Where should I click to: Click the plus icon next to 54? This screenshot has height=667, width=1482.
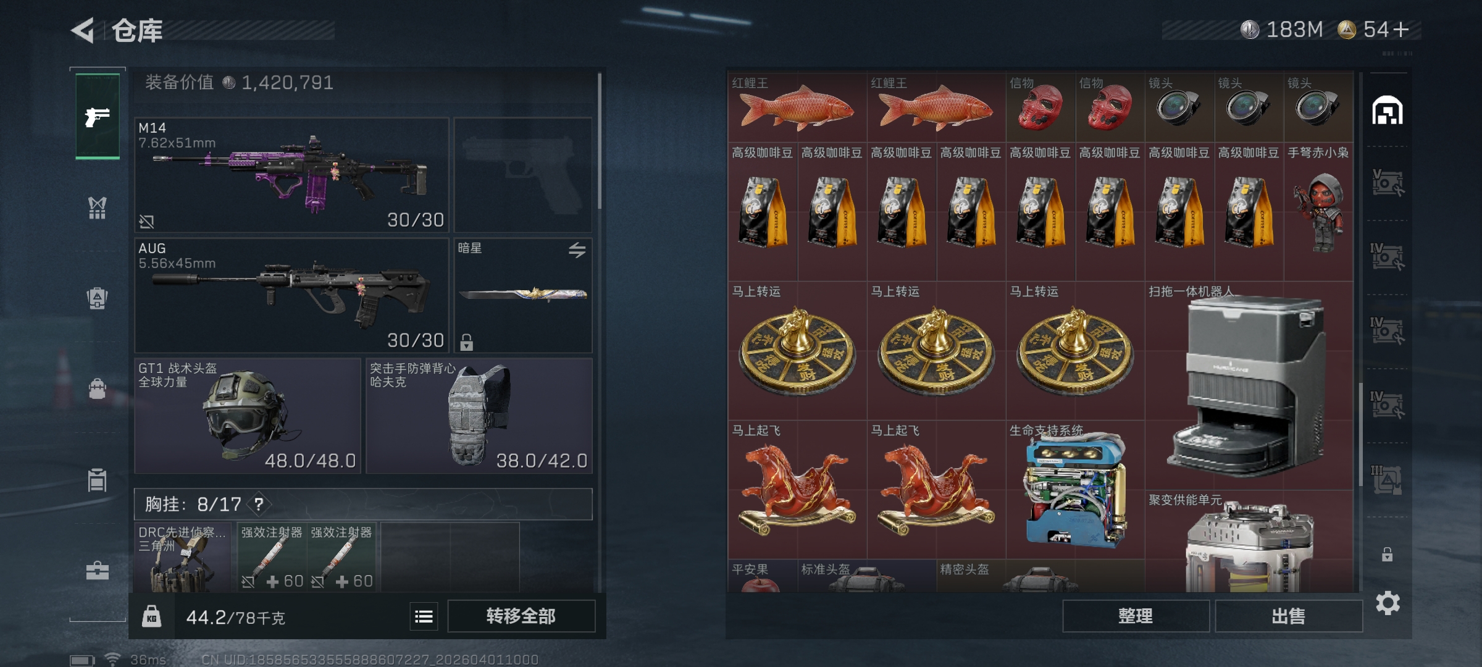[1401, 30]
